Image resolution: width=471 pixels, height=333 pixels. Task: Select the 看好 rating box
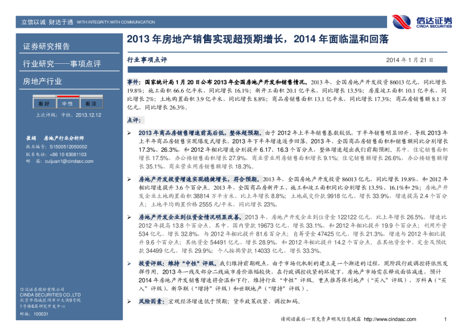pos(44,104)
